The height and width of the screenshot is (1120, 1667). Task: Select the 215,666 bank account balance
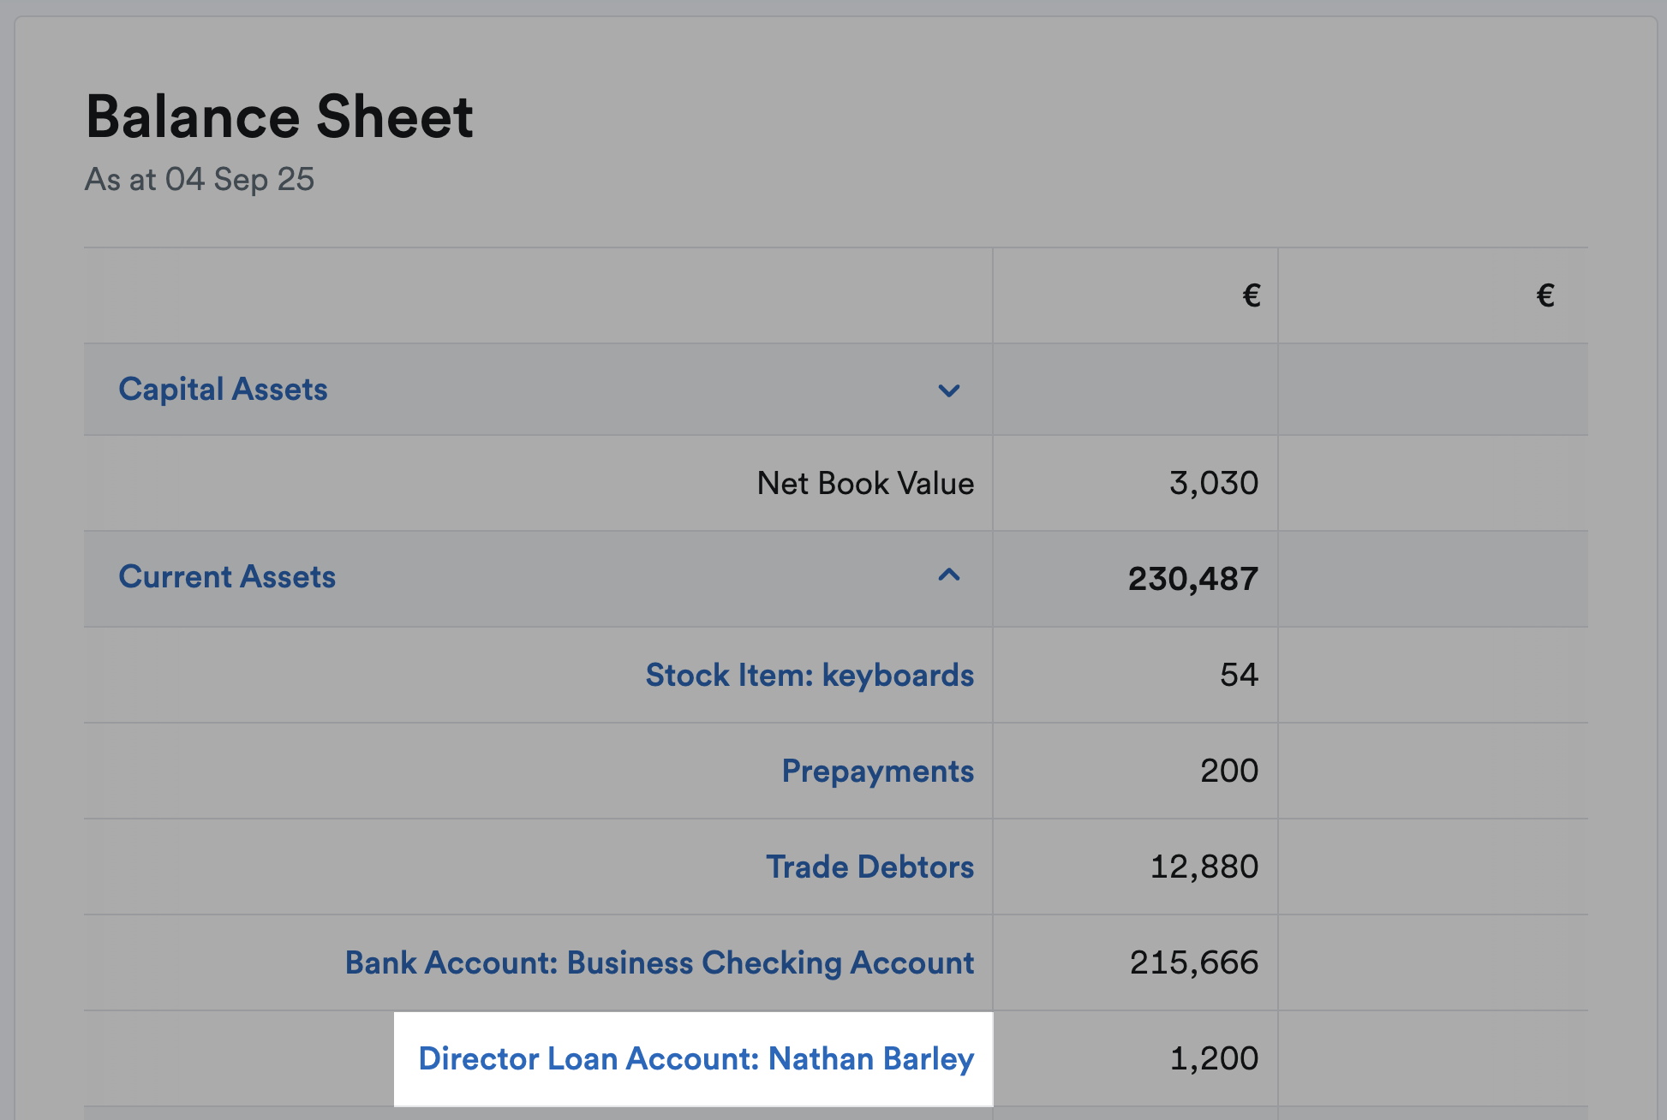point(1194,963)
